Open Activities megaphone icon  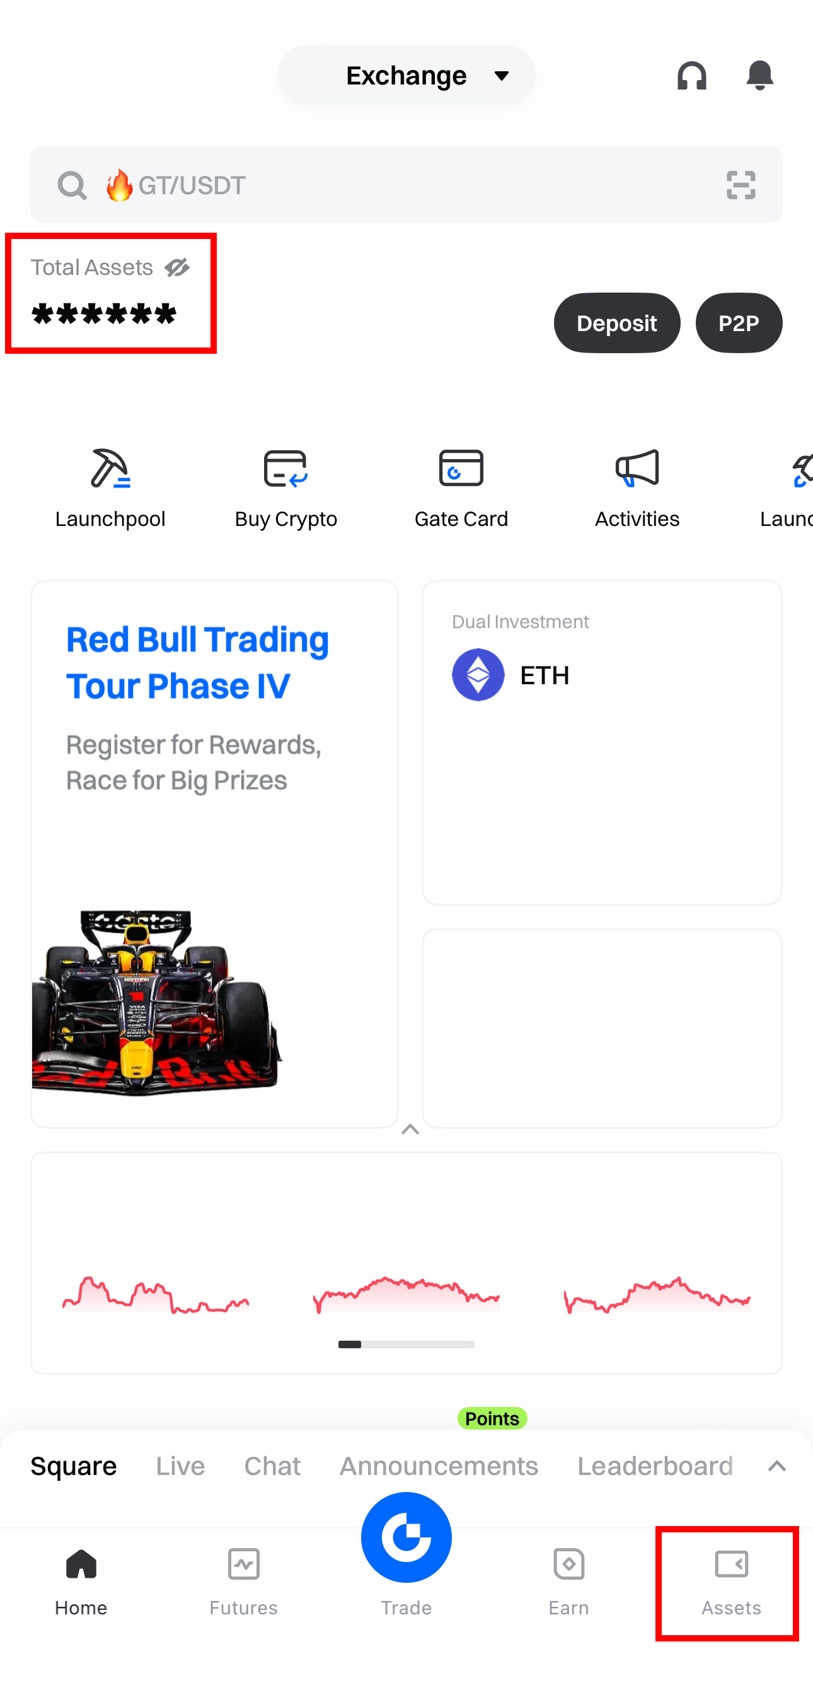click(x=637, y=469)
